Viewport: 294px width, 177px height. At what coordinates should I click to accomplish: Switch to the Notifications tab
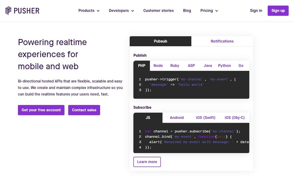(222, 41)
